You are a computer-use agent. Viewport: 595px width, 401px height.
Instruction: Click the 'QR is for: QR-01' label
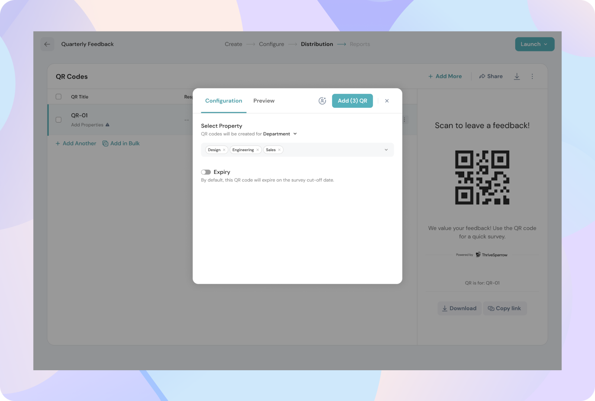point(482,283)
